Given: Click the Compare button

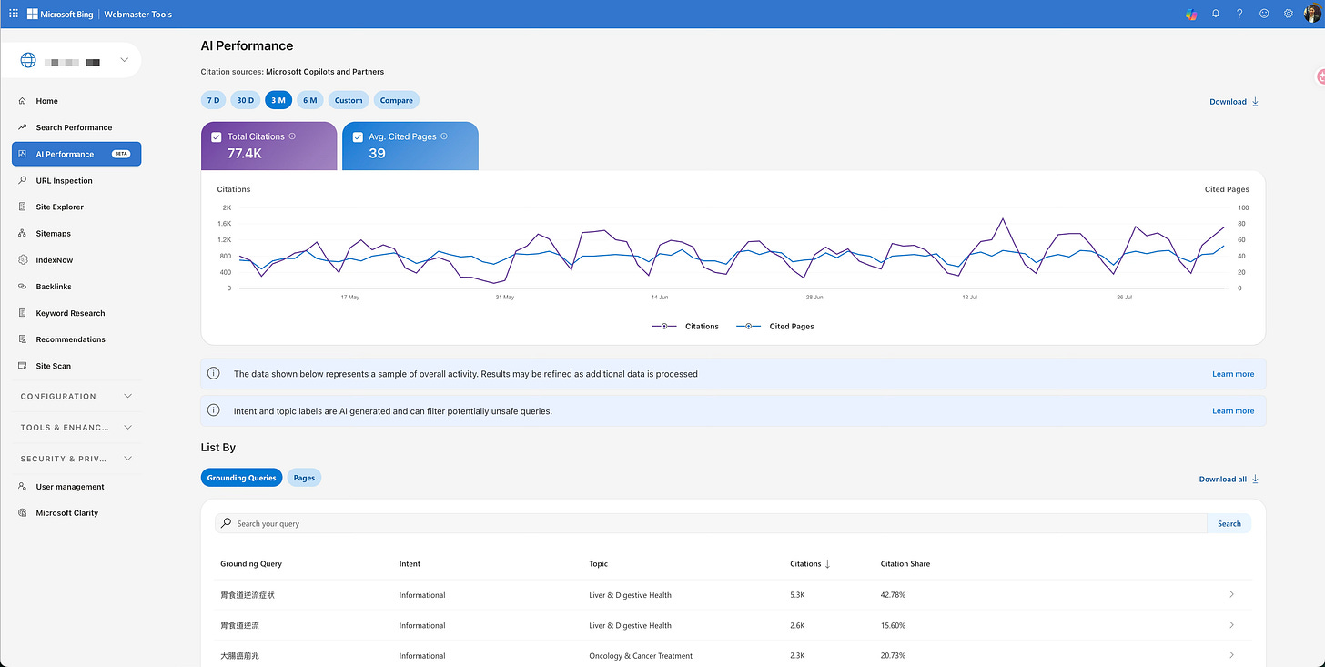Looking at the screenshot, I should [396, 100].
